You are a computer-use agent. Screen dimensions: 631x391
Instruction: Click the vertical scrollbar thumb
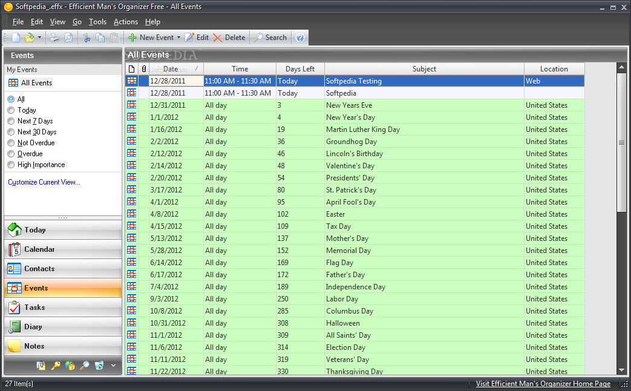(x=622, y=142)
